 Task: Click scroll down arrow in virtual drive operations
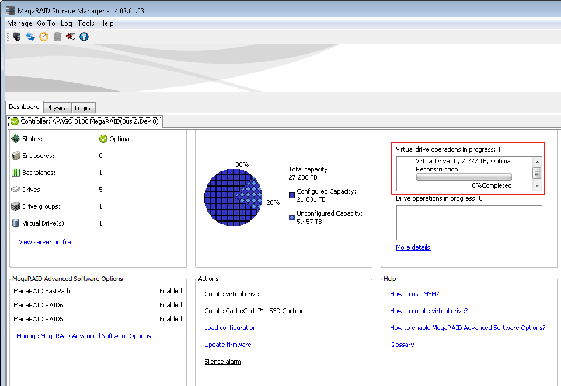(536, 185)
